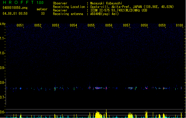Click the meteor label

point(42,9)
